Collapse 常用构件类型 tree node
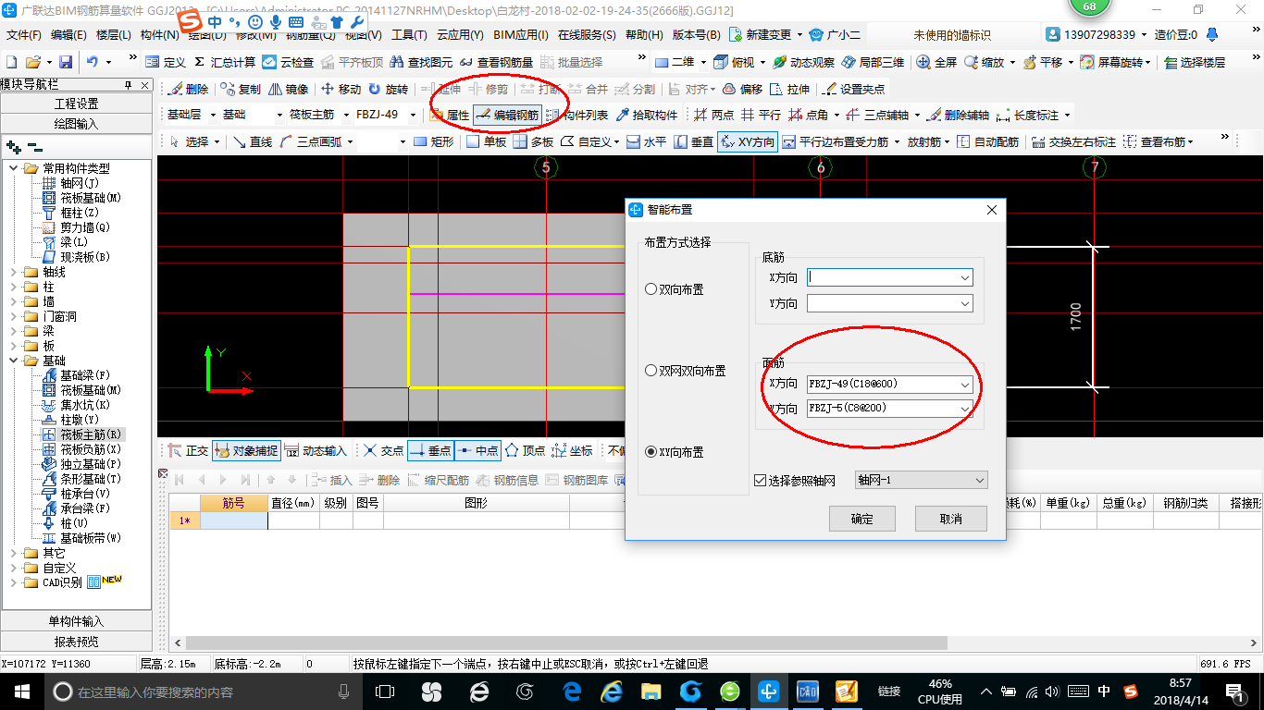This screenshot has width=1264, height=710. point(14,168)
